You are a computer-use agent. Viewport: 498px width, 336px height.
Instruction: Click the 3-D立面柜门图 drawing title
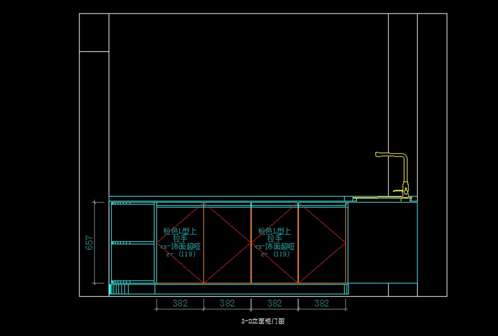[x=263, y=321]
